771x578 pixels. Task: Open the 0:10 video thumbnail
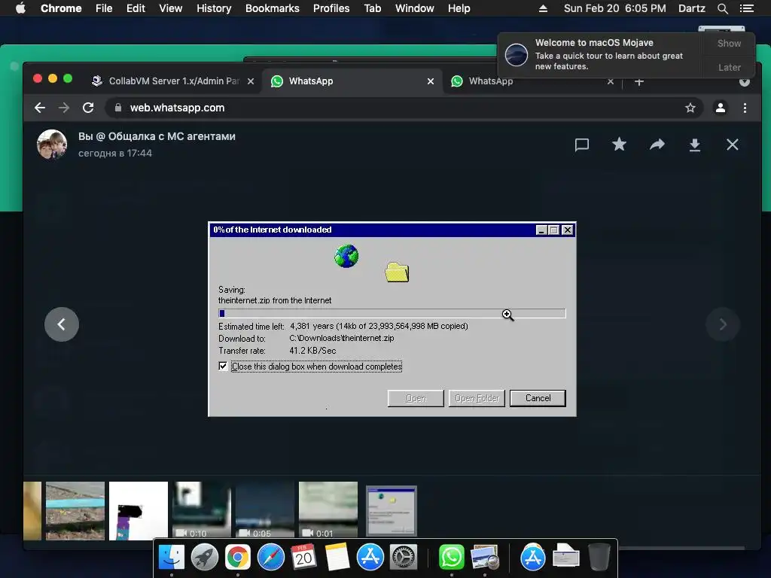(x=202, y=510)
